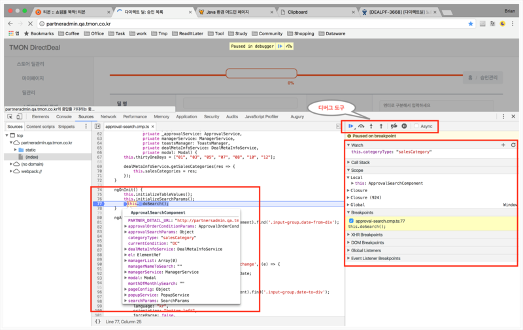Collapse the Scope section
This screenshot has width=523, height=330.
(x=348, y=170)
